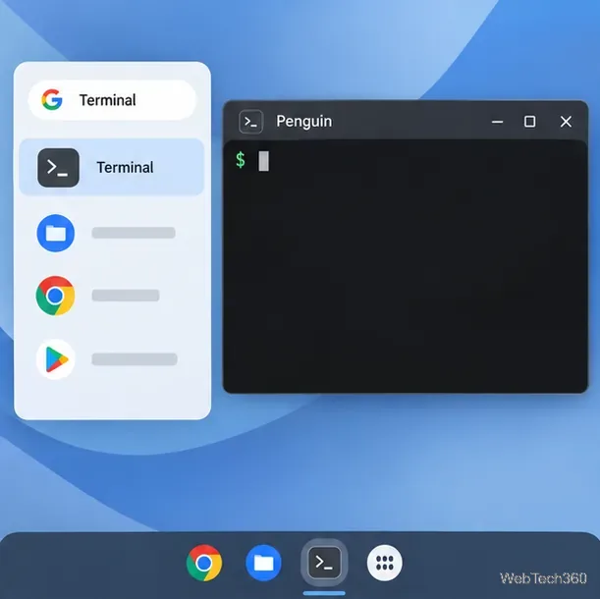Open the app launcher grid on shelf
600x599 pixels.
[385, 563]
